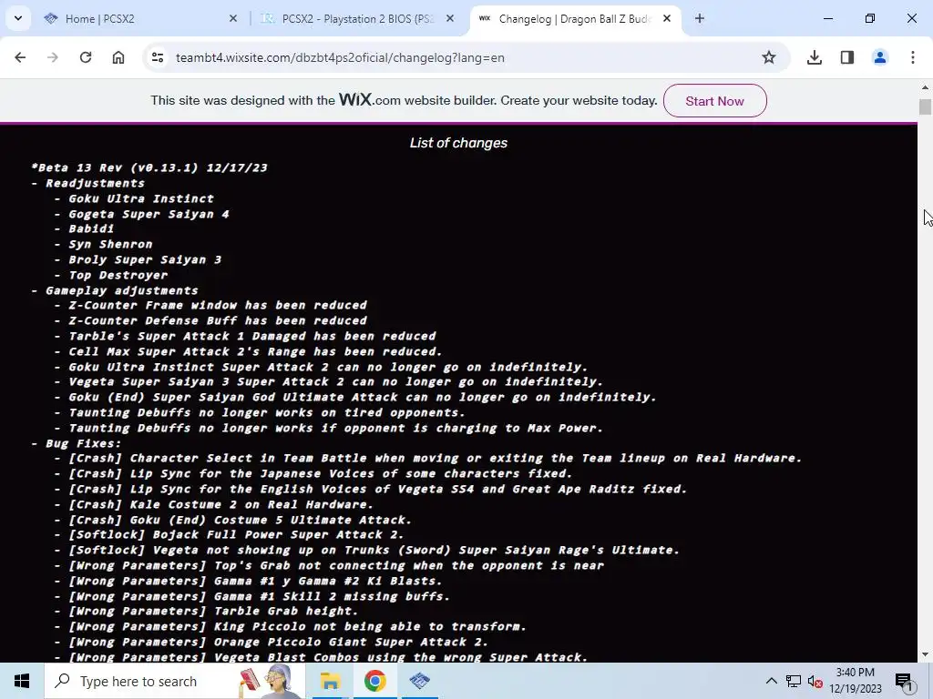The width and height of the screenshot is (933, 699).
Task: Switch to PCSX2 Playstation 2 BIOS tab
Action: (x=357, y=19)
